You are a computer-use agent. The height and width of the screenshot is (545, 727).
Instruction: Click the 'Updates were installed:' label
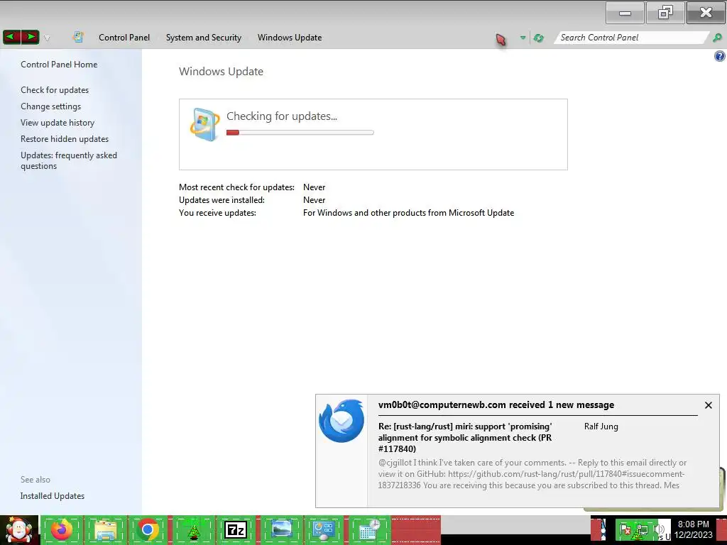[x=222, y=199]
